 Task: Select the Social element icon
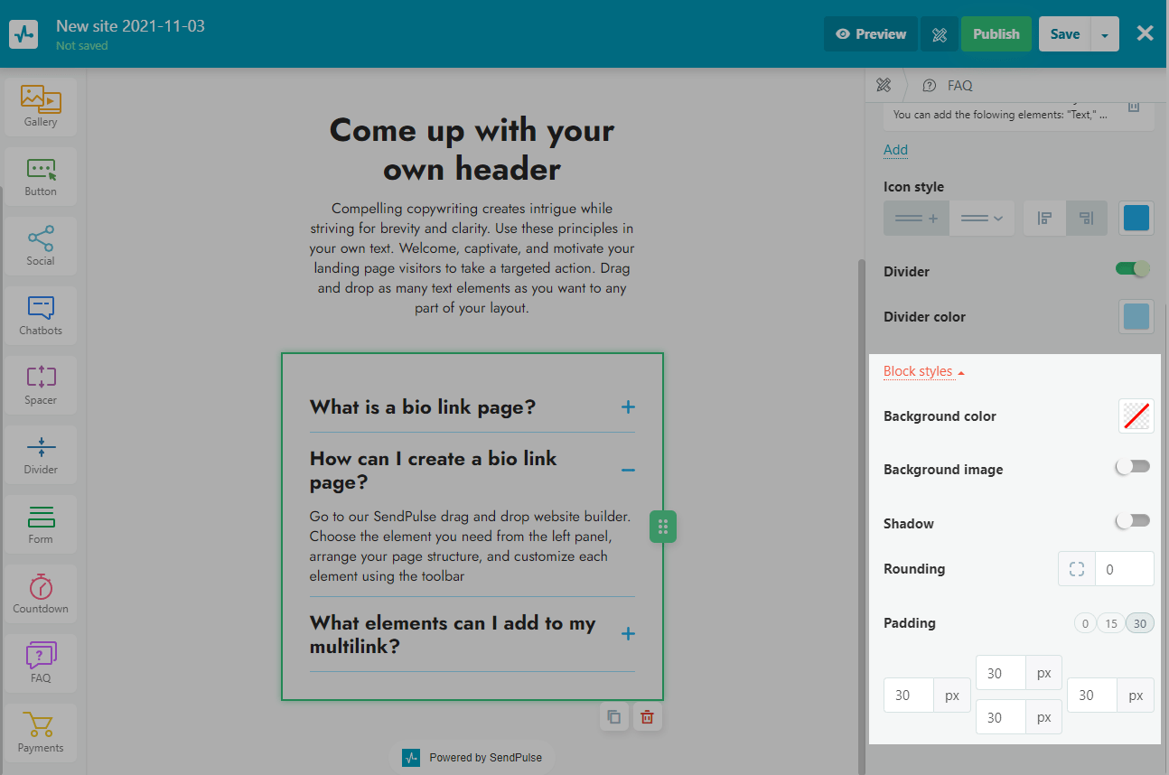pos(41,245)
